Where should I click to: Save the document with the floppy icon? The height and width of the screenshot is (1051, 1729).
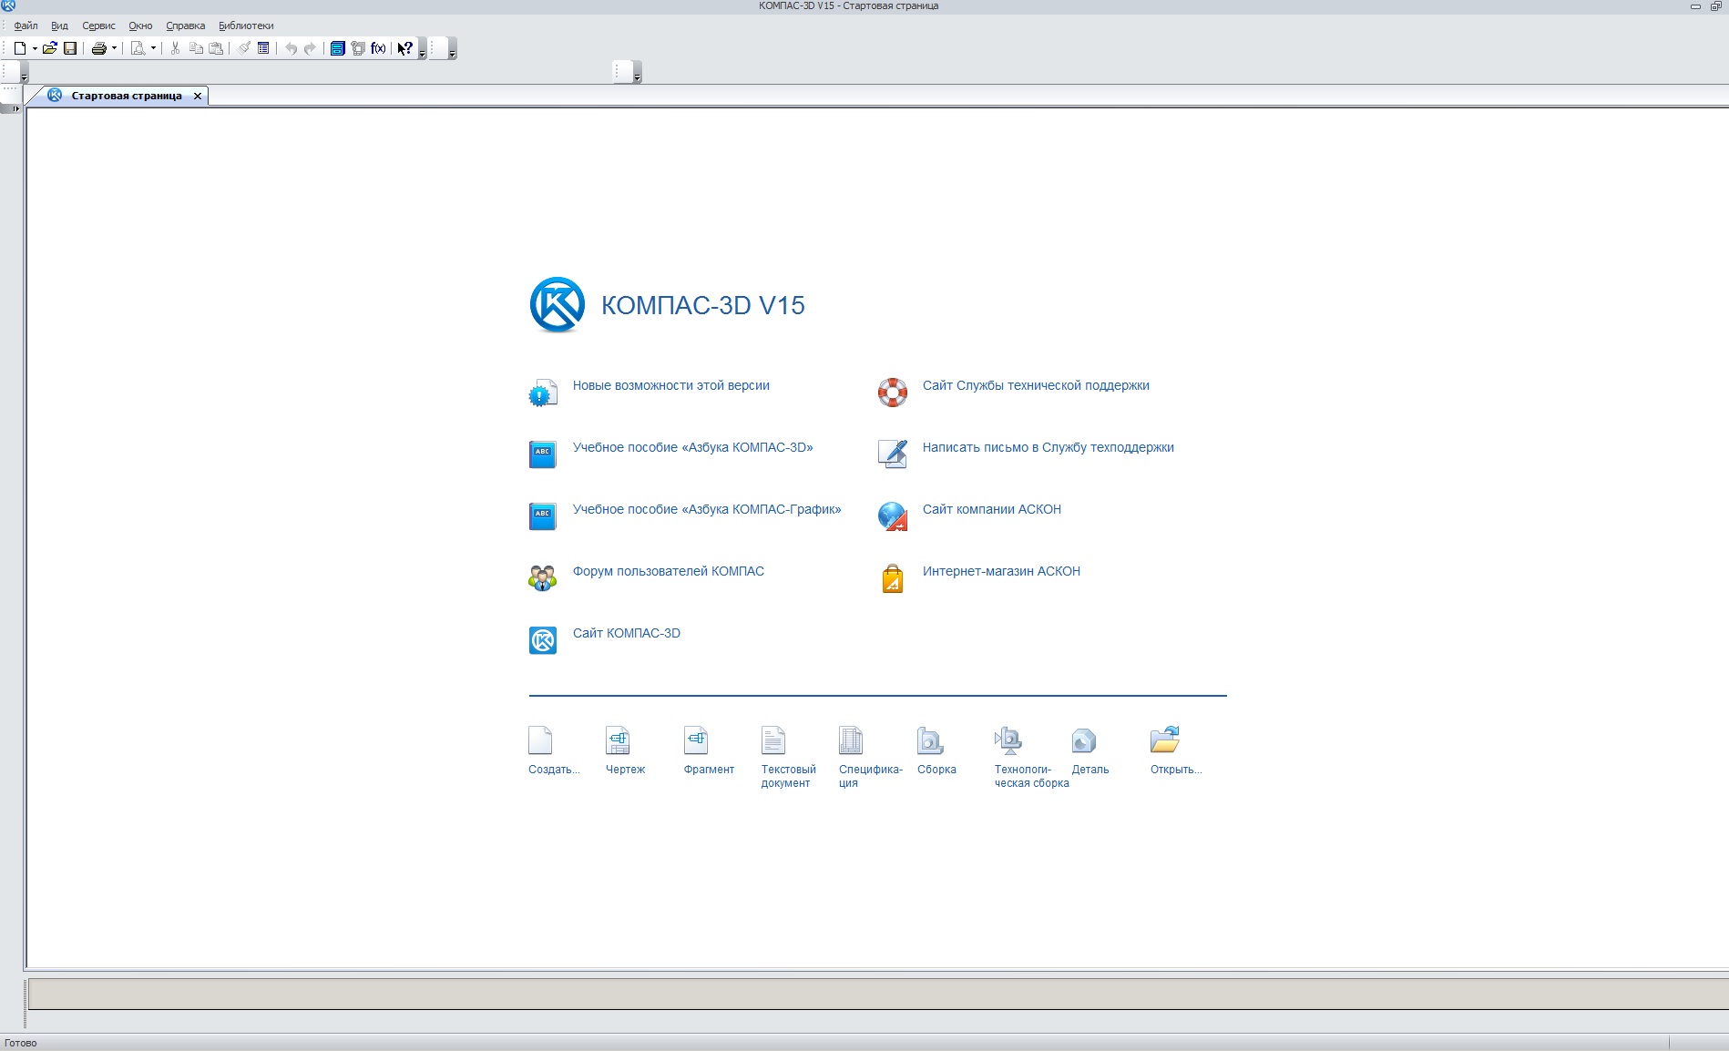[x=70, y=48]
